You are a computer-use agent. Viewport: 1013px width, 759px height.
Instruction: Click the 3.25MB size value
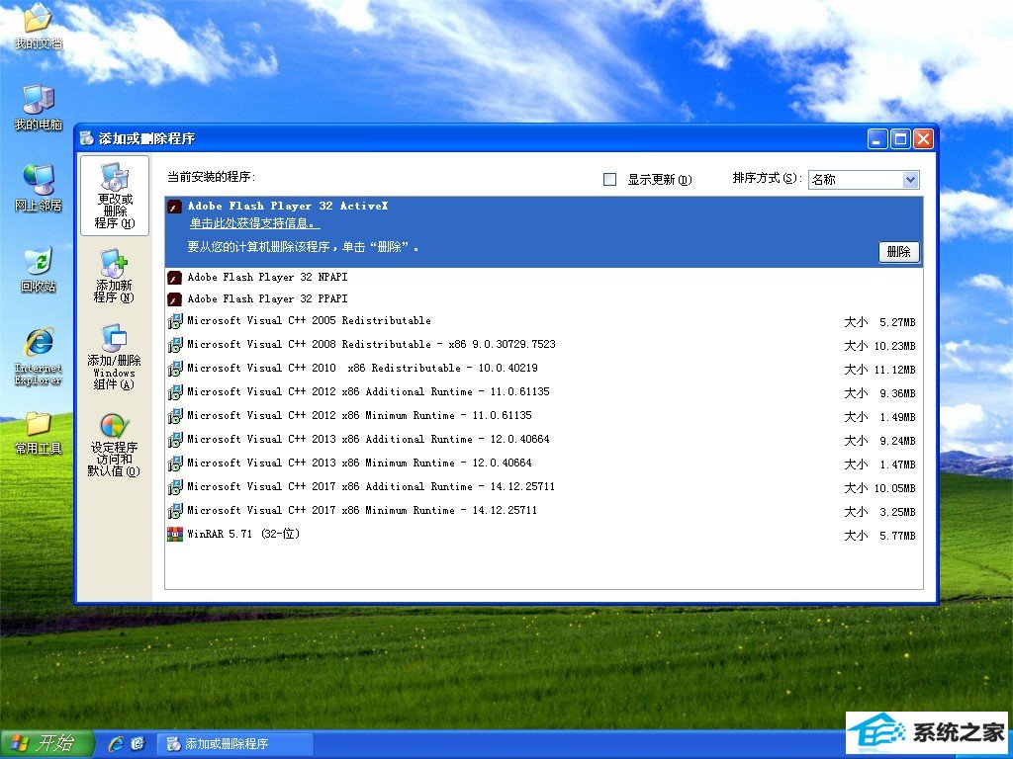tap(897, 513)
